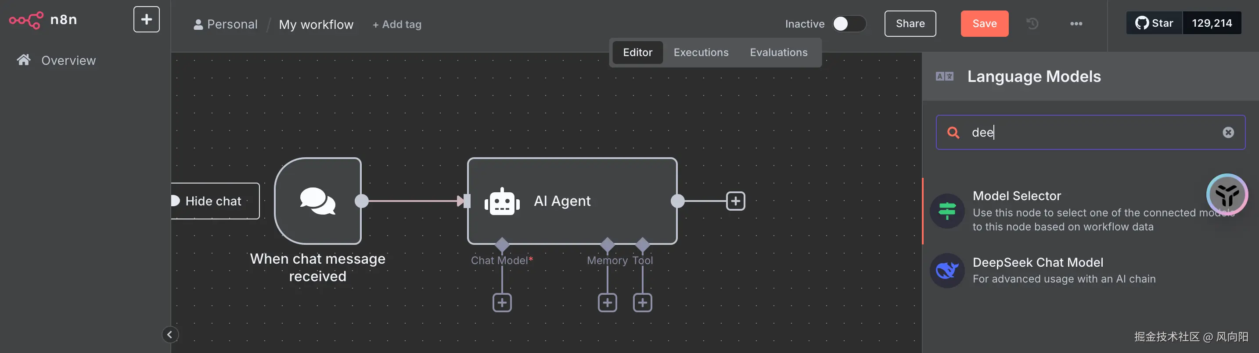The width and height of the screenshot is (1259, 353).
Task: Add a Tool sub-node
Action: [643, 303]
